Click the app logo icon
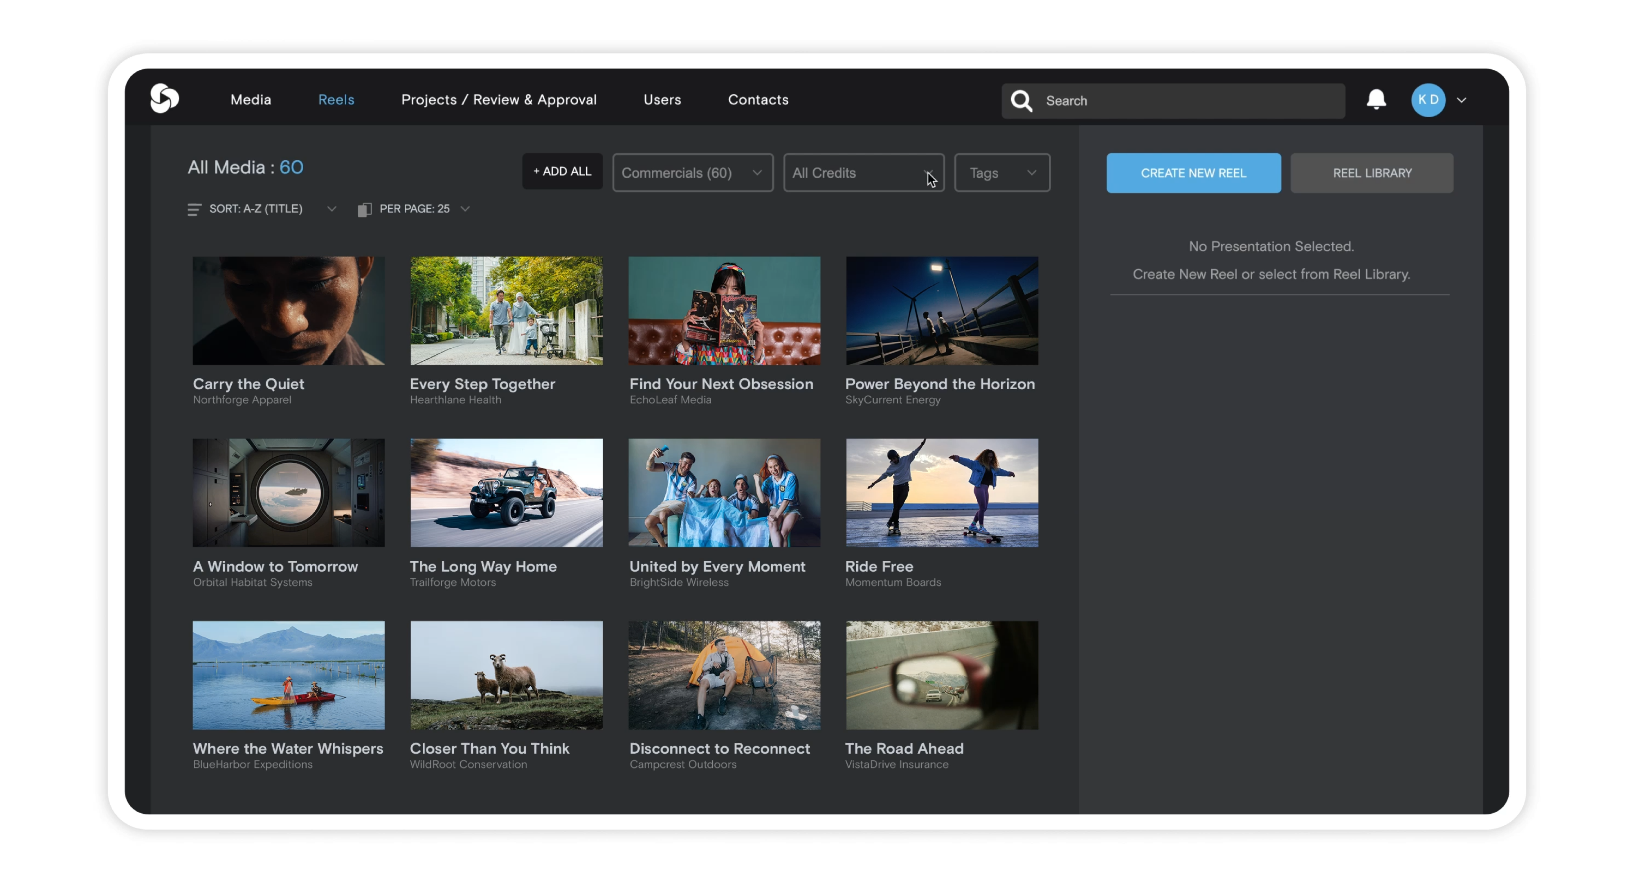1634x883 pixels. coord(164,98)
